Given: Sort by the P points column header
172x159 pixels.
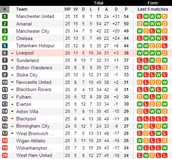Looking at the screenshot, I should click(x=126, y=9).
